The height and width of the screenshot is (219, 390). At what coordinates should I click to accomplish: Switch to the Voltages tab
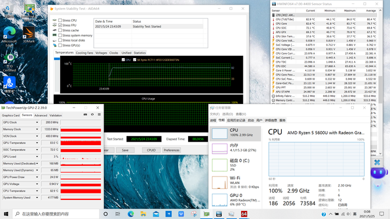point(101,53)
